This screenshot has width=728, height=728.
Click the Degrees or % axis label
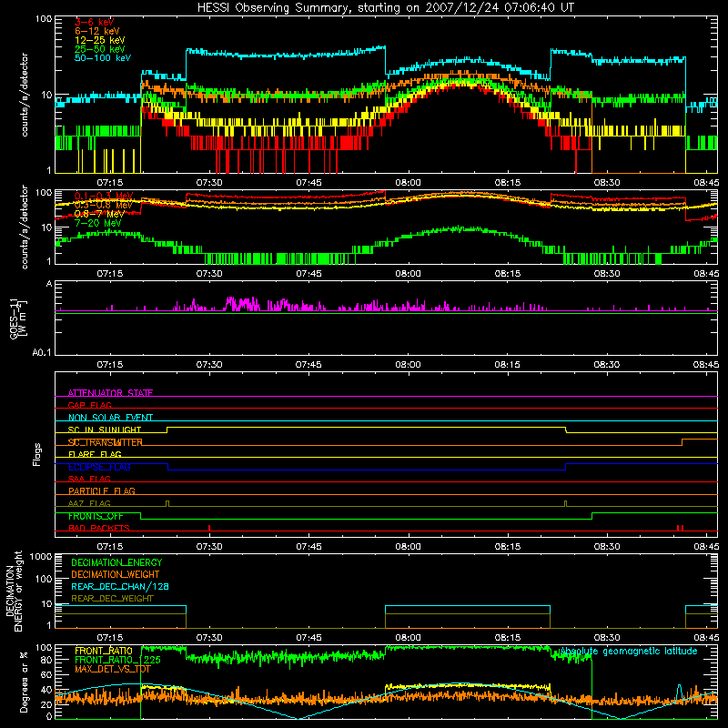click(24, 682)
